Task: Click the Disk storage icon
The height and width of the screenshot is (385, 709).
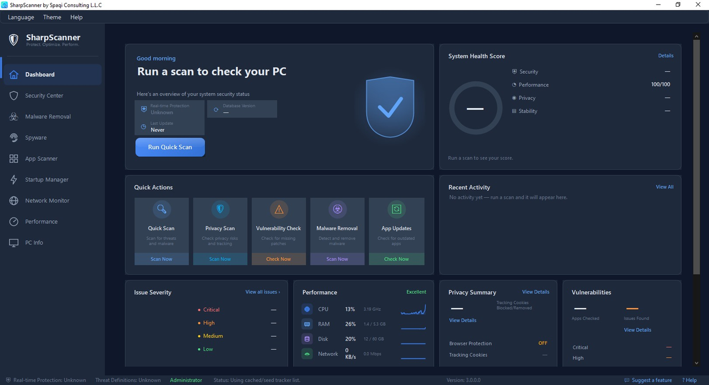Action: pyautogui.click(x=307, y=339)
